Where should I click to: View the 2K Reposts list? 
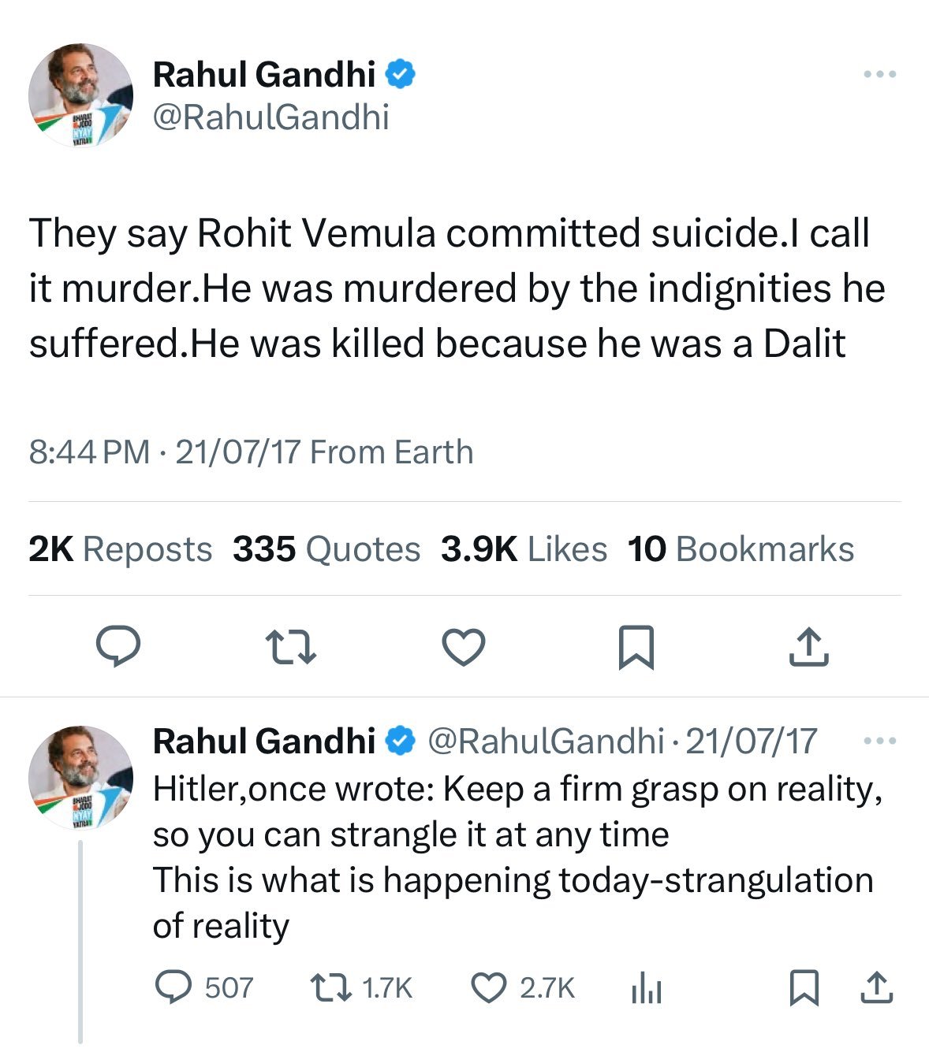[x=120, y=549]
